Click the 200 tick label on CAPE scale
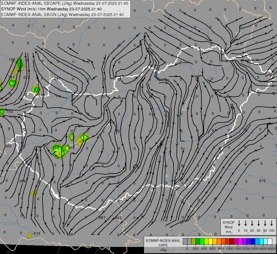 click(196, 249)
